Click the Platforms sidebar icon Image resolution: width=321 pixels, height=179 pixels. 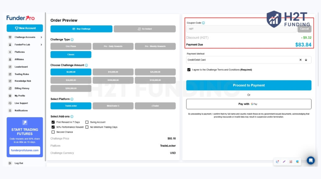(10, 52)
